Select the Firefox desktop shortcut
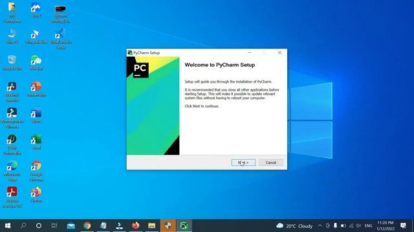The height and width of the screenshot is (232, 414). (x=36, y=195)
